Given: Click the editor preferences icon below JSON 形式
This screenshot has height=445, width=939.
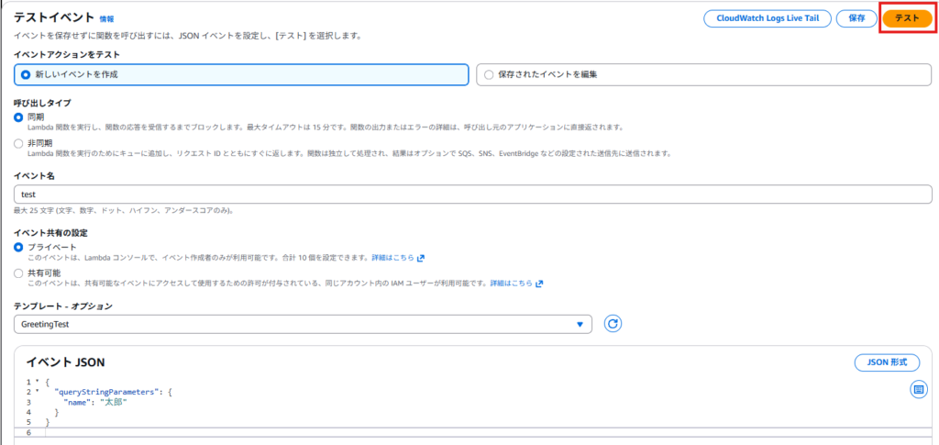Looking at the screenshot, I should 917,389.
